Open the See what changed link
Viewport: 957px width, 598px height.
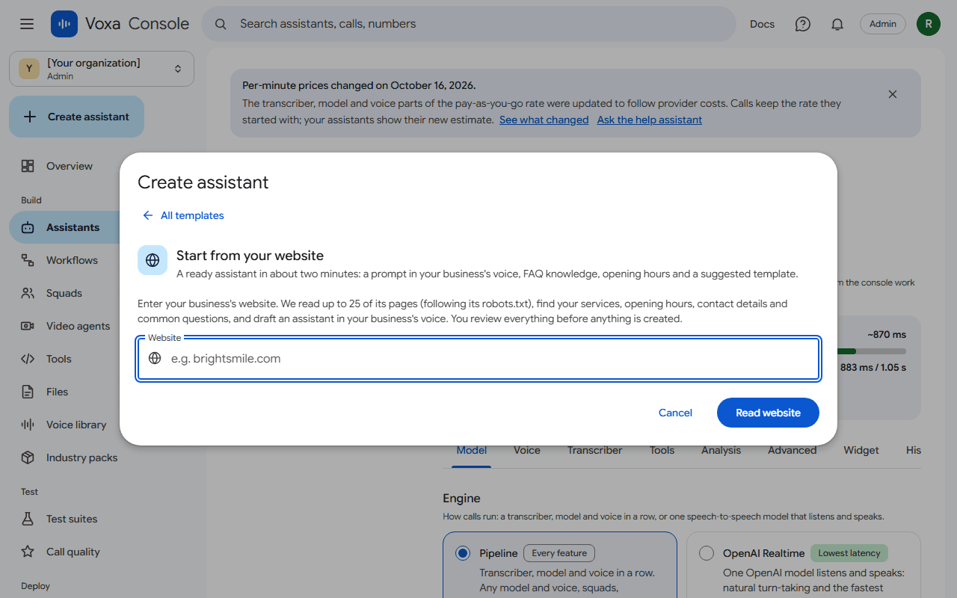pyautogui.click(x=544, y=120)
